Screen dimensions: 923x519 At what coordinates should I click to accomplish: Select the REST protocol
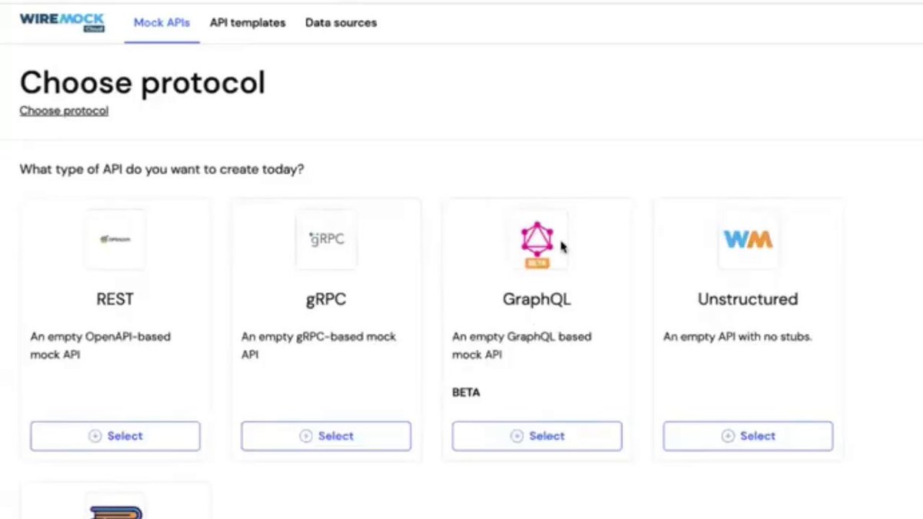(x=115, y=436)
